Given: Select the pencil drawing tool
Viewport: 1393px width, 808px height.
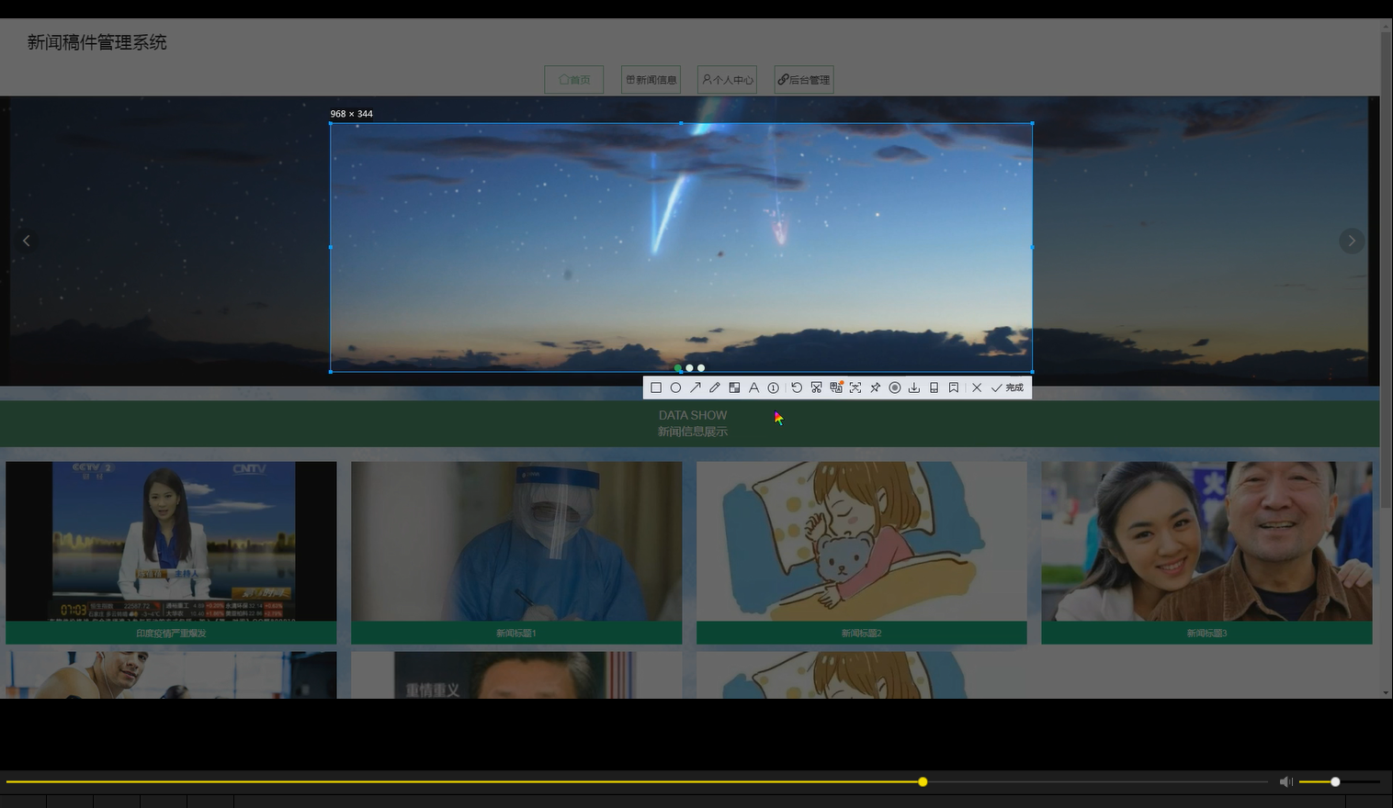Looking at the screenshot, I should click(715, 387).
